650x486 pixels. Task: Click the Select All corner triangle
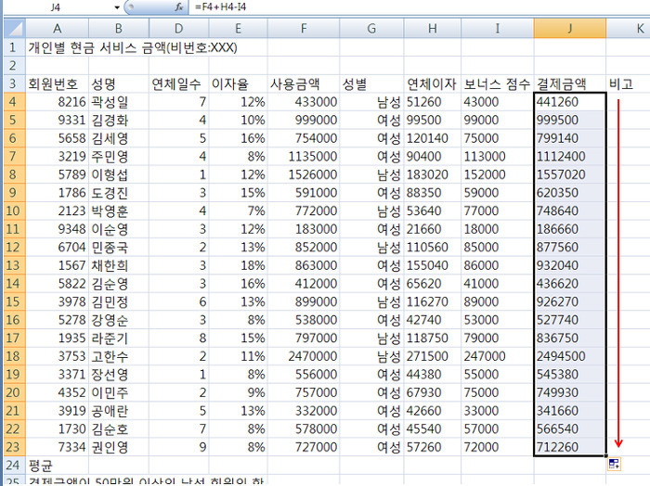pyautogui.click(x=15, y=29)
